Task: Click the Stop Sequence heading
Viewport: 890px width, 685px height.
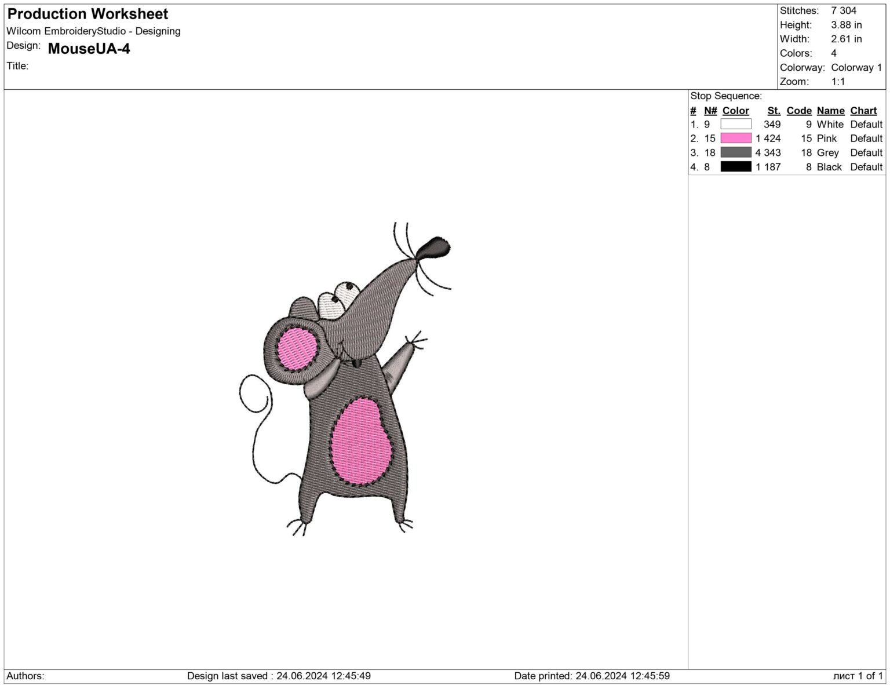Action: 727,96
